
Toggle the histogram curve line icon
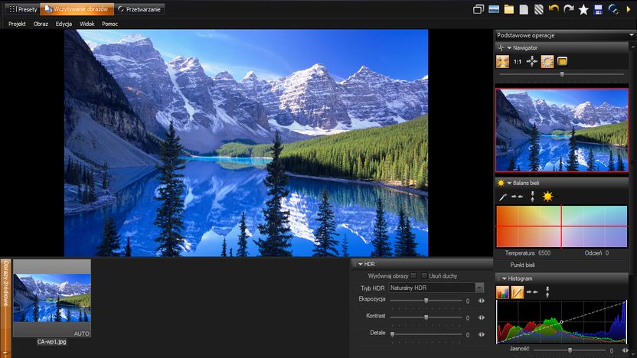[x=517, y=292]
